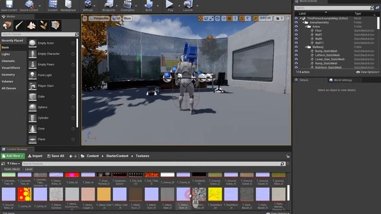The width and height of the screenshot is (381, 214).
Task: Select the Paint mode brush icon
Action: pyautogui.click(x=19, y=25)
